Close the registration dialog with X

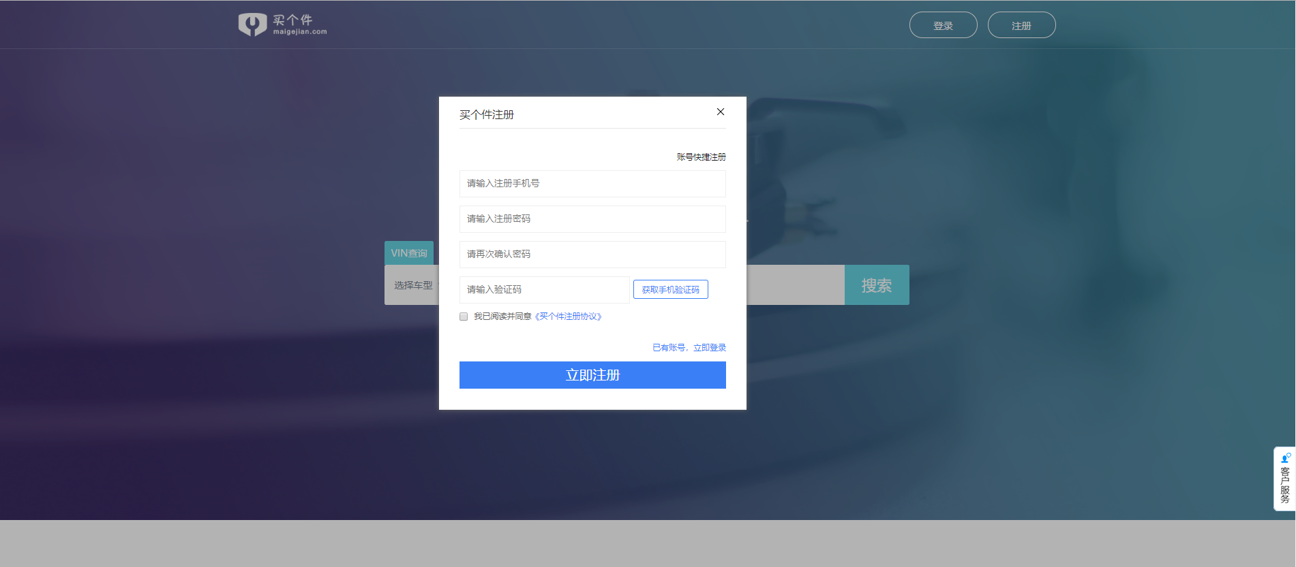coord(720,112)
